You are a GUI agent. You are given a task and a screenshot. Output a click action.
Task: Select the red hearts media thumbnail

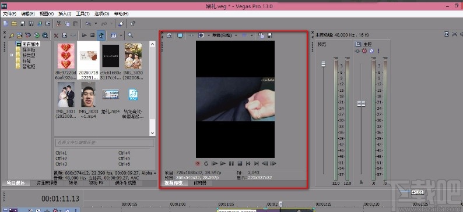coord(66,56)
